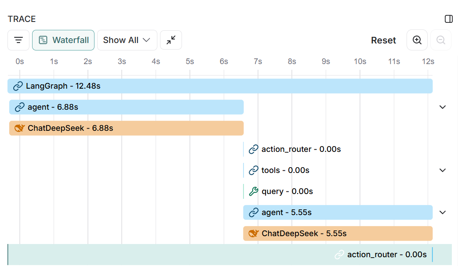Collapse the agent 5.55s row chevron
The height and width of the screenshot is (266, 458).
pos(443,212)
